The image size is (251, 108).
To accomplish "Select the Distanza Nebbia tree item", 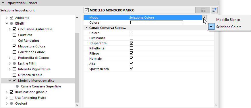I will tap(30, 75).
